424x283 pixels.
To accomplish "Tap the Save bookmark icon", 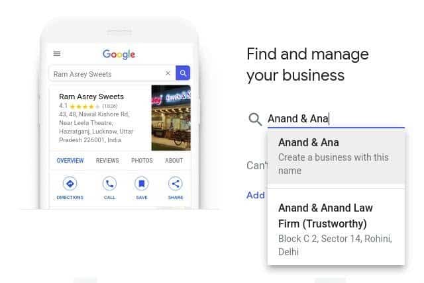I will coord(141,184).
